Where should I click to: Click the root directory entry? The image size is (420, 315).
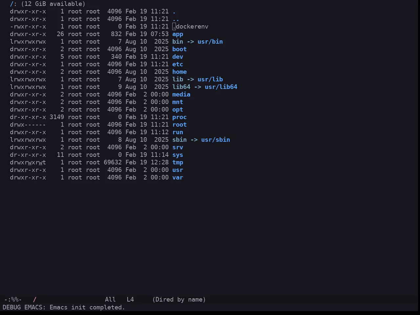179,125
